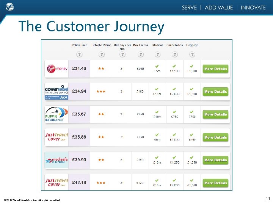
Task: Click More Details for the £42.18 policy
Action: (x=215, y=183)
